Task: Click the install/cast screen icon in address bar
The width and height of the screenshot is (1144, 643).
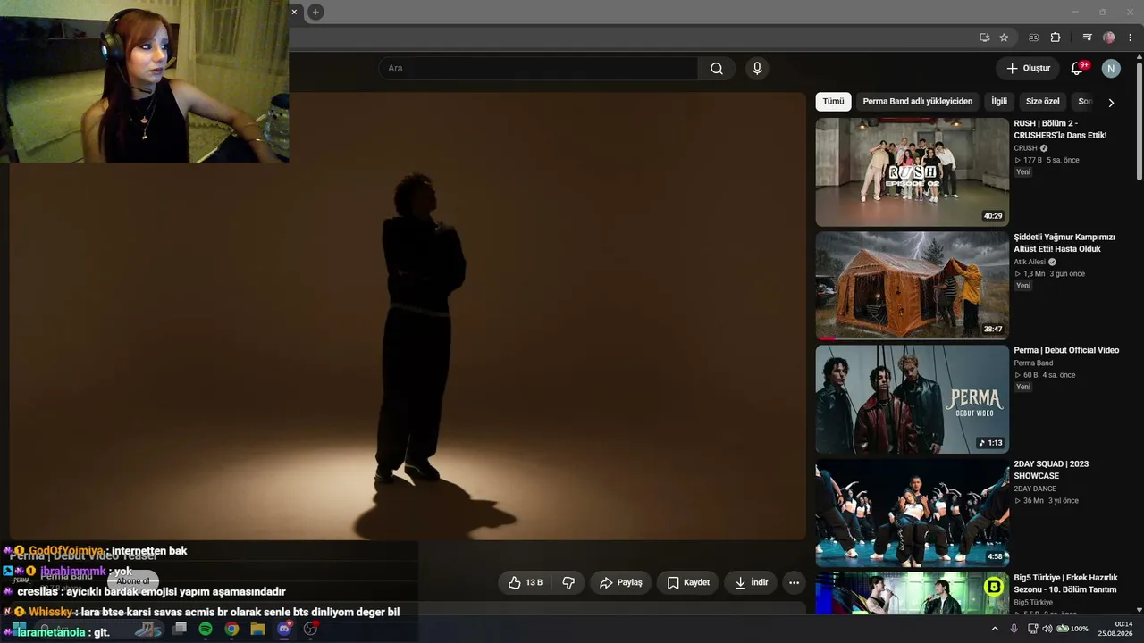Action: click(984, 38)
